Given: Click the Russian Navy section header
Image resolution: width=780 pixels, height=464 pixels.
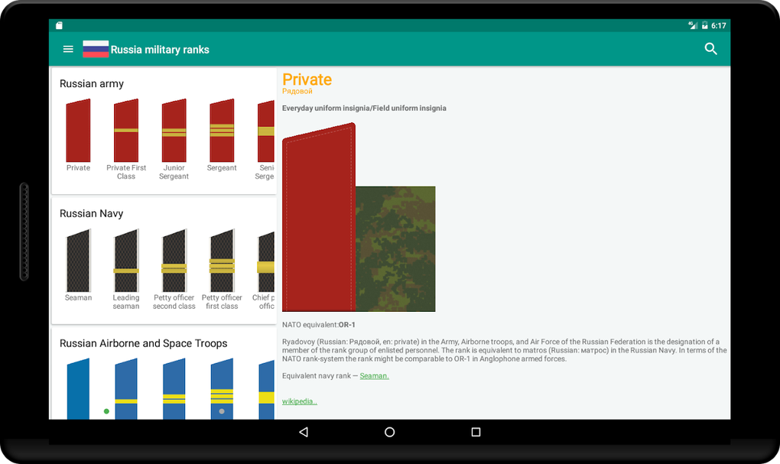Looking at the screenshot, I should click(x=91, y=213).
